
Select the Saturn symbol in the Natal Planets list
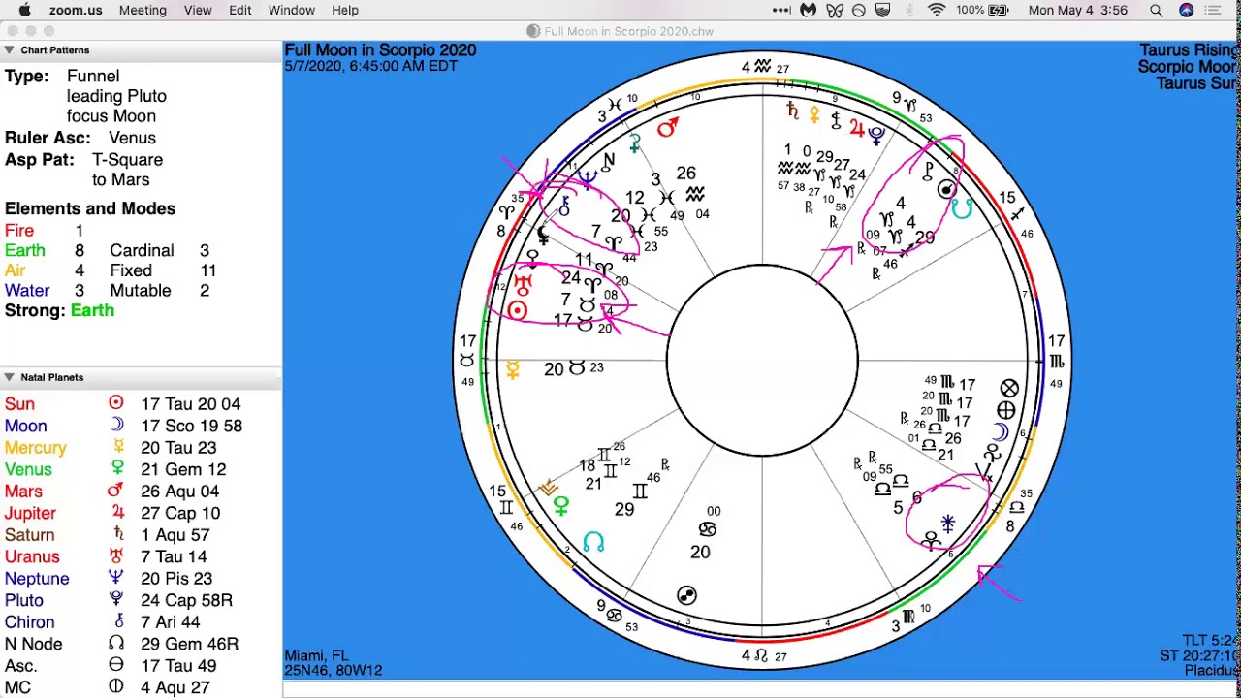click(117, 534)
